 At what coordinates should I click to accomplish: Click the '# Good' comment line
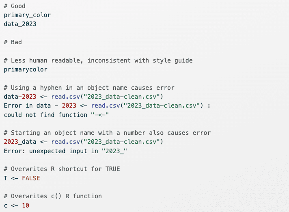(14, 6)
